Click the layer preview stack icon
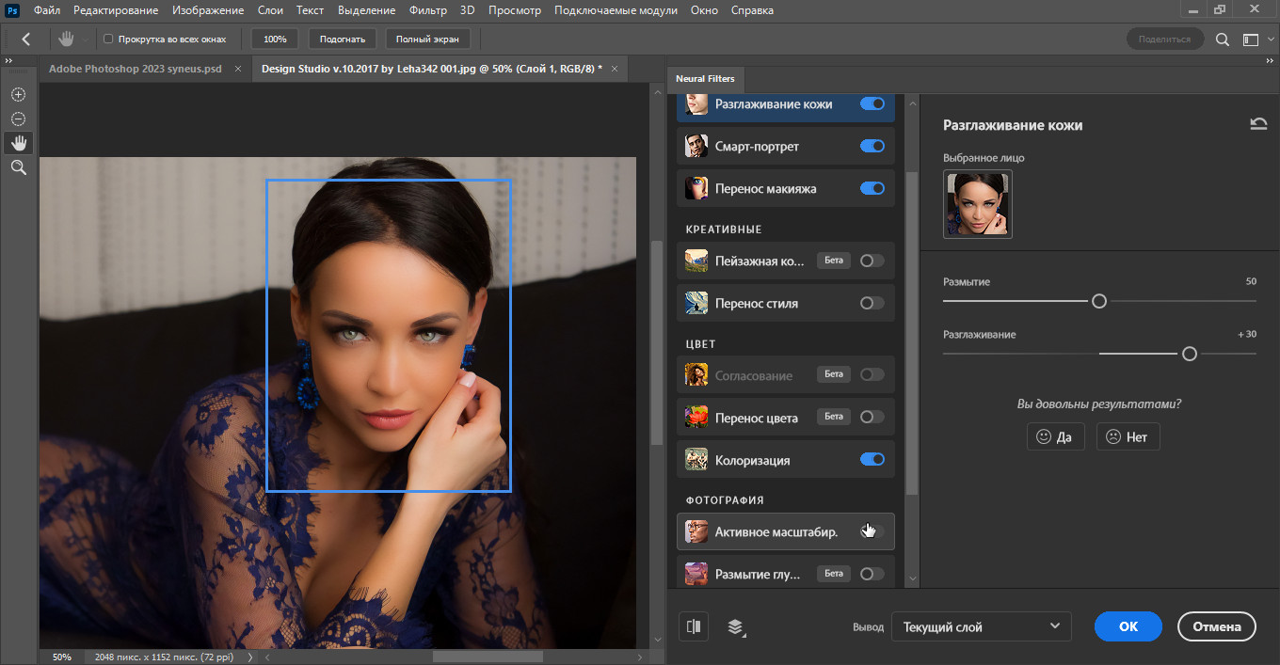This screenshot has width=1280, height=665. pyautogui.click(x=736, y=626)
